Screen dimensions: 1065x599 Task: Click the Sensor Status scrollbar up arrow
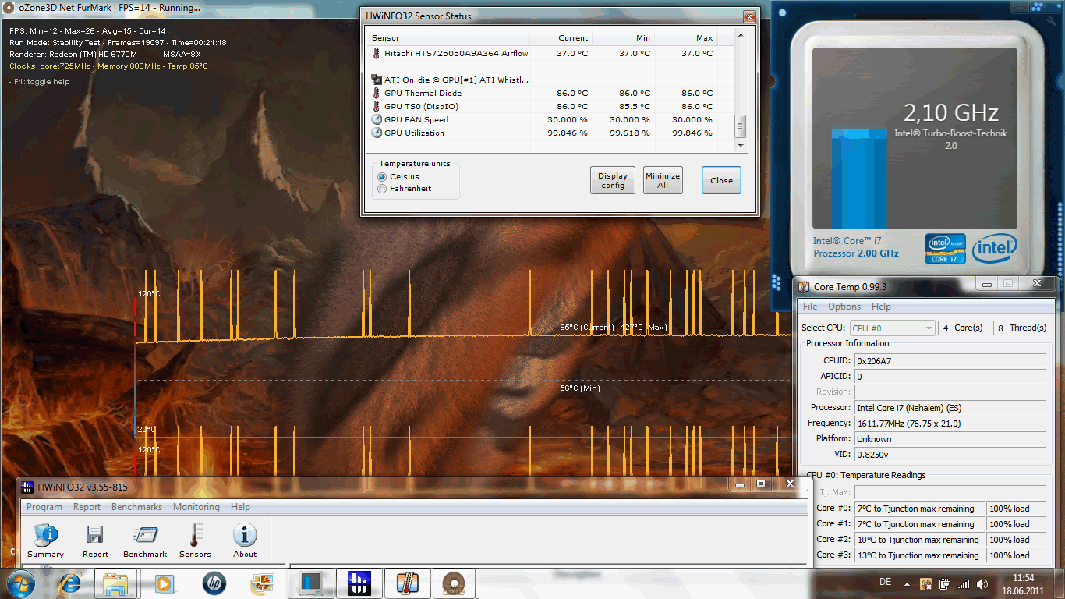tap(741, 35)
